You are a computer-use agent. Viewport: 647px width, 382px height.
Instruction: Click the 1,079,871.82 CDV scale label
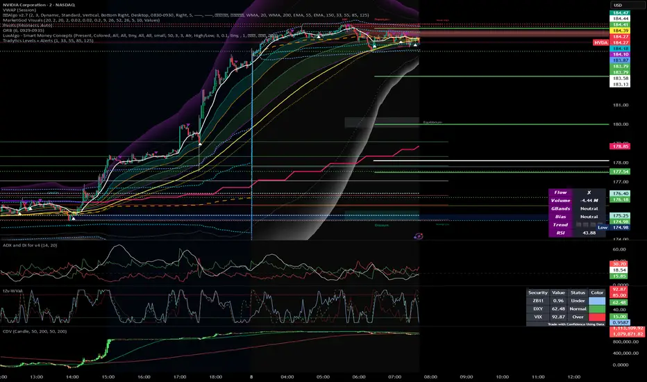point(628,333)
